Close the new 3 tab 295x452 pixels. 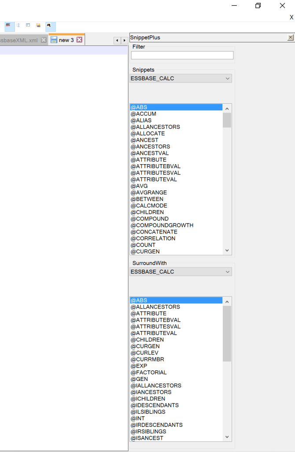tap(79, 40)
